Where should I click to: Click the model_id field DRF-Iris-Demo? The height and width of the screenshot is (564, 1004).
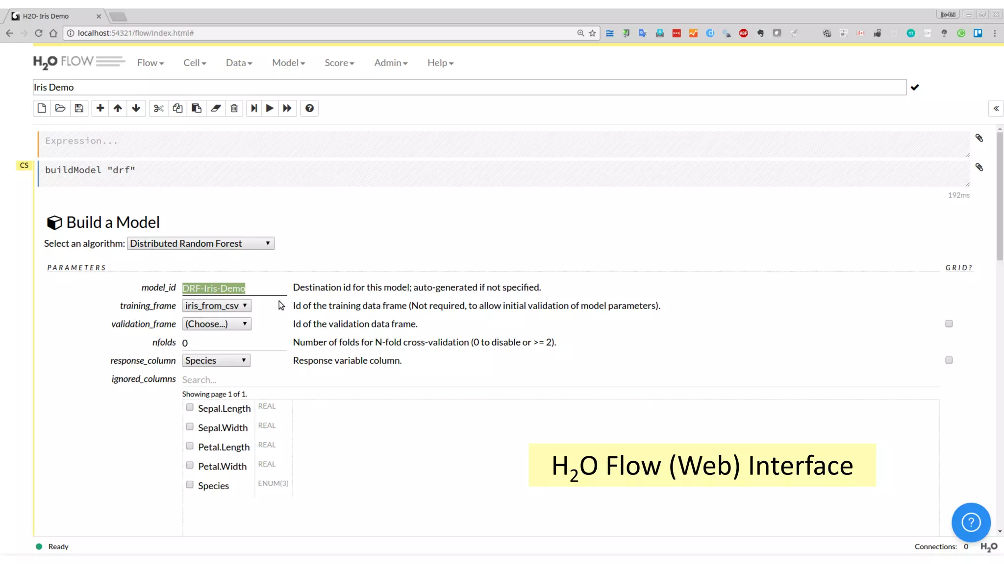(x=234, y=288)
